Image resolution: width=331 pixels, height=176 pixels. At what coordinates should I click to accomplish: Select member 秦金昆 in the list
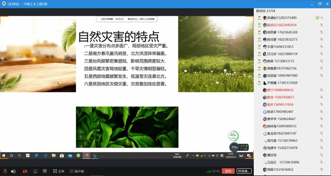281,133
